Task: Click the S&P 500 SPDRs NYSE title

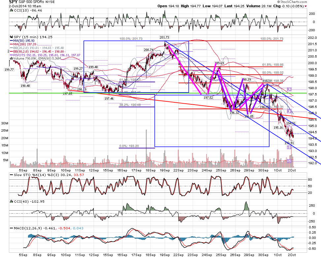Action: pos(36,2)
